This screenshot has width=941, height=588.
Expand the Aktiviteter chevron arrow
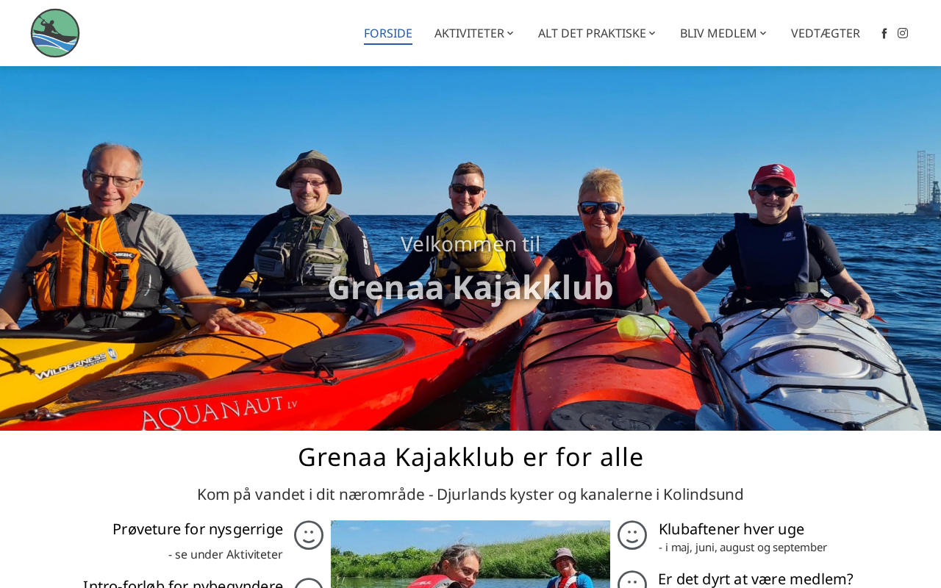[510, 33]
